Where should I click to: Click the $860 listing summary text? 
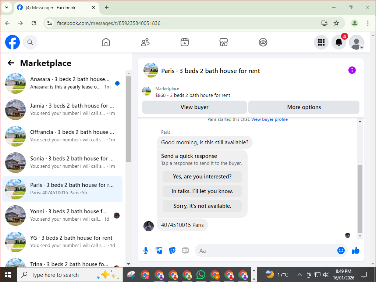point(192,95)
